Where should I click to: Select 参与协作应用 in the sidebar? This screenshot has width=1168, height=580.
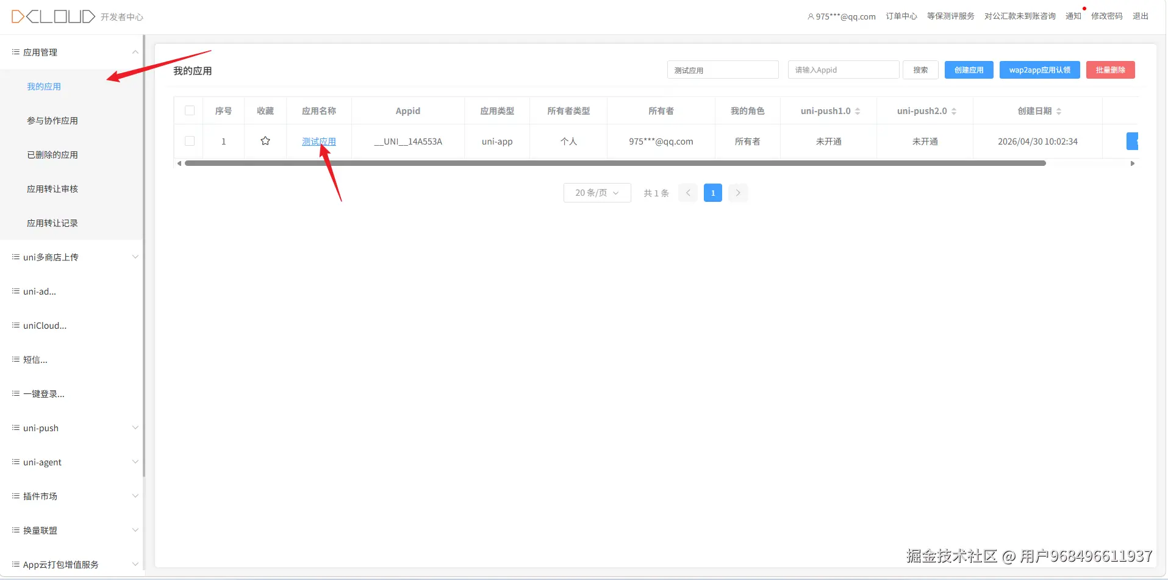(x=52, y=120)
